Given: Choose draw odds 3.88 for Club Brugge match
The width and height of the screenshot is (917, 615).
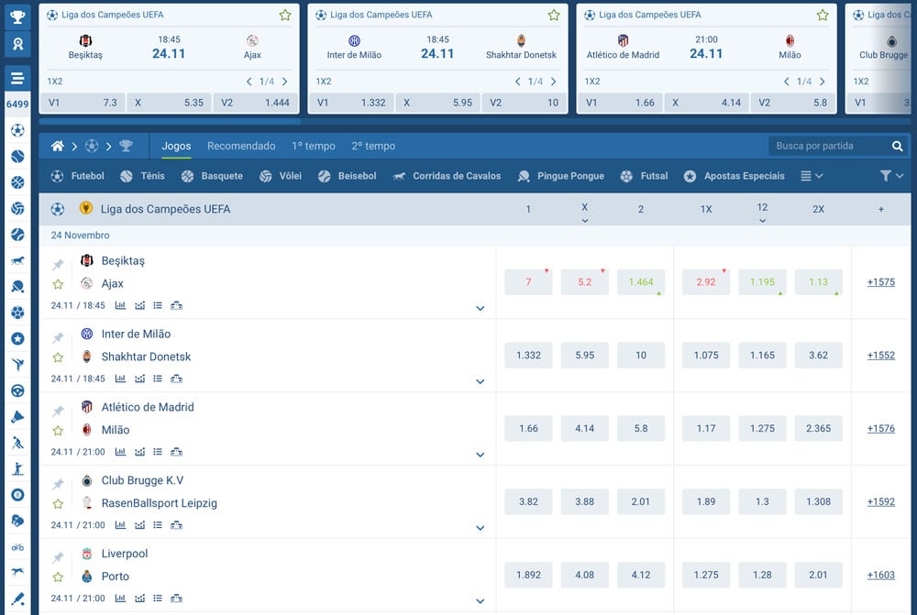Looking at the screenshot, I should pyautogui.click(x=585, y=501).
